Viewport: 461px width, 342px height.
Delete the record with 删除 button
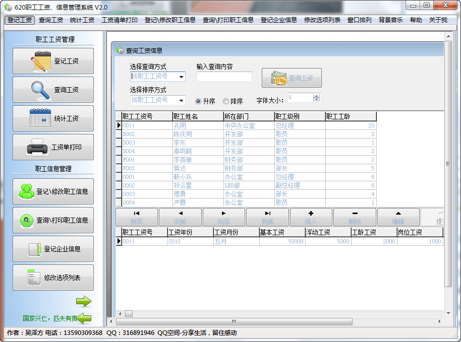[355, 217]
